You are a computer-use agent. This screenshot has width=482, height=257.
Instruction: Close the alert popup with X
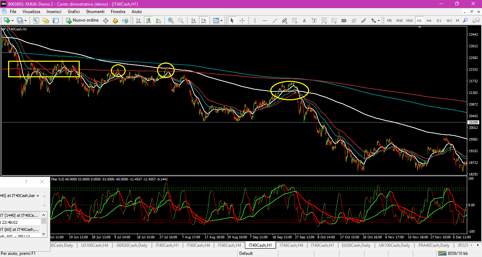click(42, 182)
